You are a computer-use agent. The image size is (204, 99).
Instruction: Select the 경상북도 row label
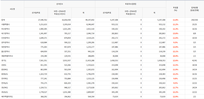pyautogui.click(x=5, y=88)
